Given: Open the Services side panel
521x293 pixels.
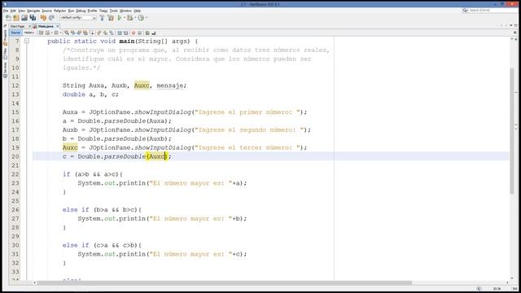Looking at the screenshot, I should (x=5, y=70).
